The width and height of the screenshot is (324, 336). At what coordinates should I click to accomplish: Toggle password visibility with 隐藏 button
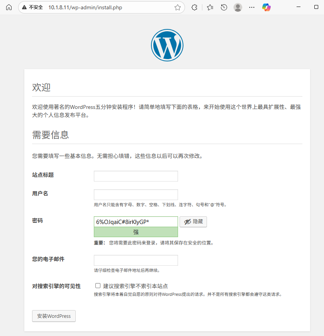tap(193, 222)
